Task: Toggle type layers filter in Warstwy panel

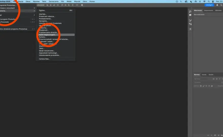Action: coord(220,79)
